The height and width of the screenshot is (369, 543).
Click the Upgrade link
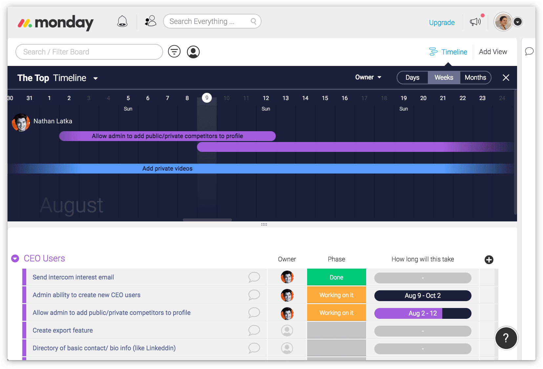[442, 22]
